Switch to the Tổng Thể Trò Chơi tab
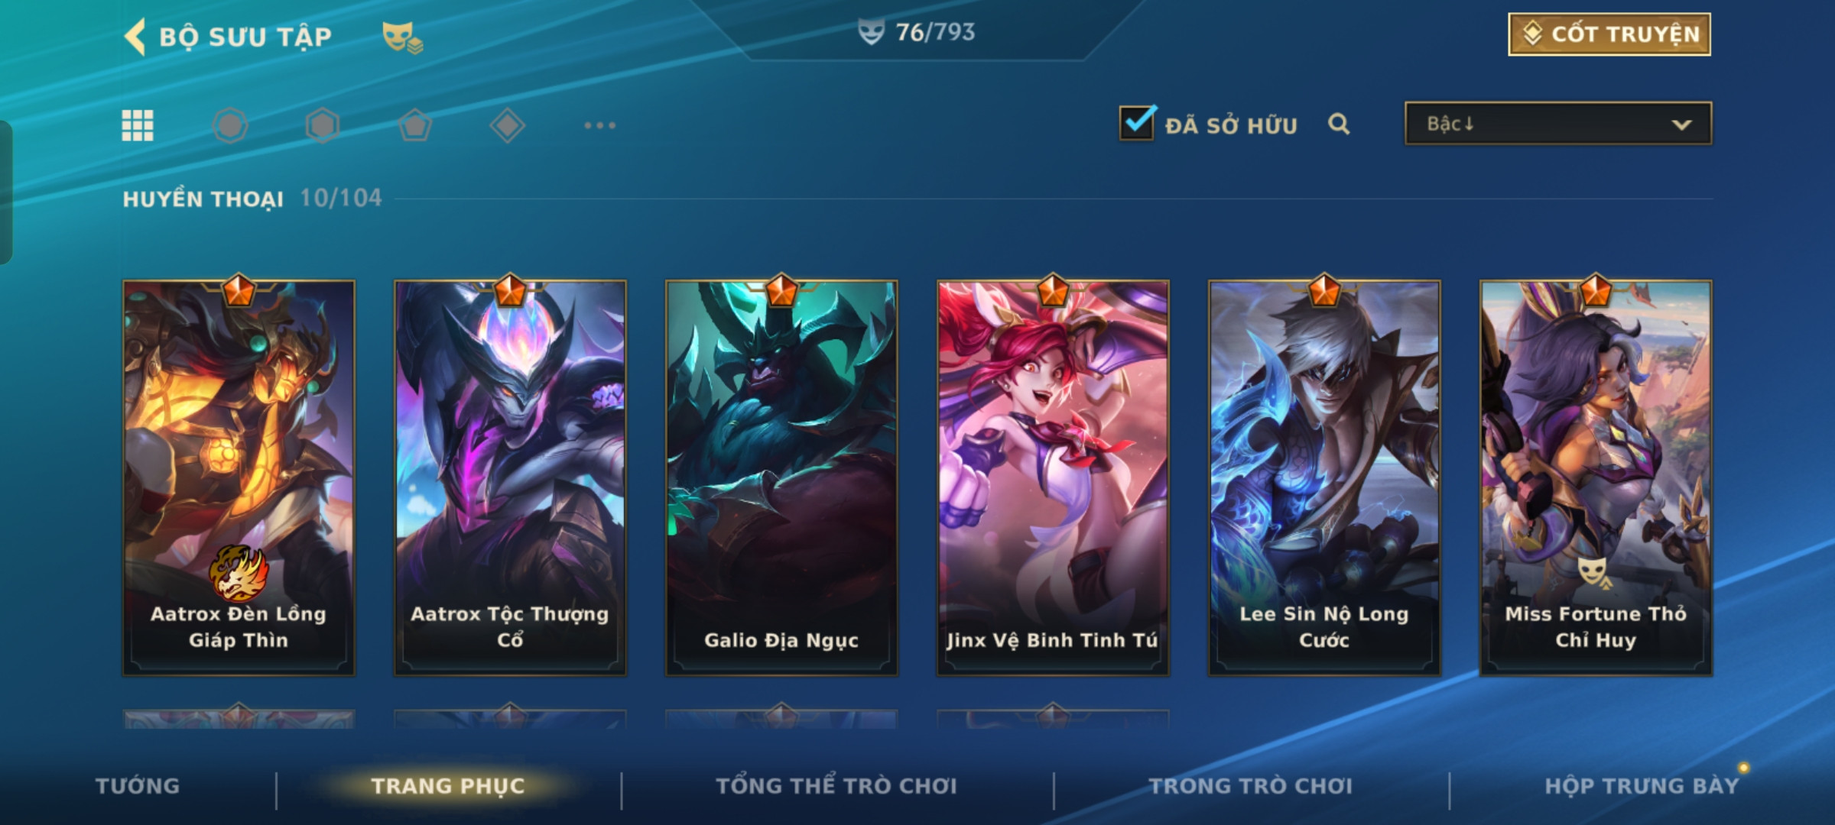The width and height of the screenshot is (1835, 825). point(836,786)
